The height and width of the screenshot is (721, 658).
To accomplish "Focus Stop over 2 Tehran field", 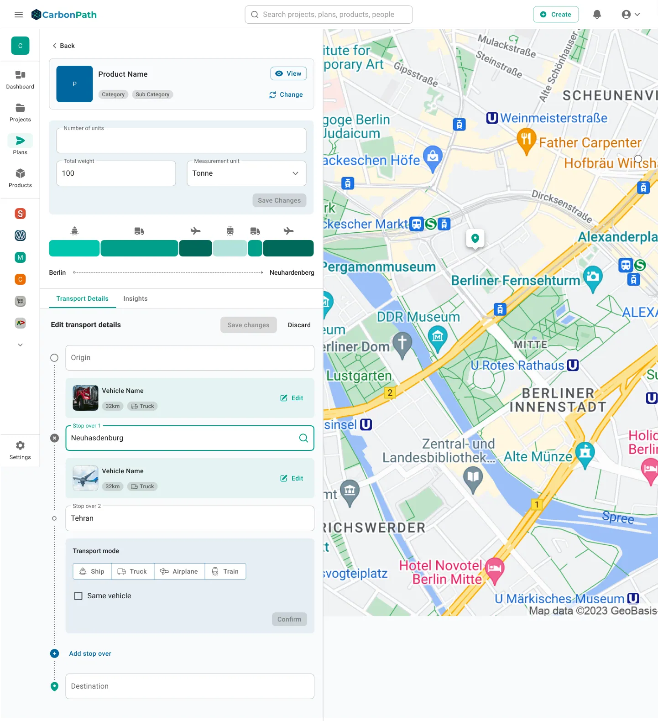I will coord(190,518).
